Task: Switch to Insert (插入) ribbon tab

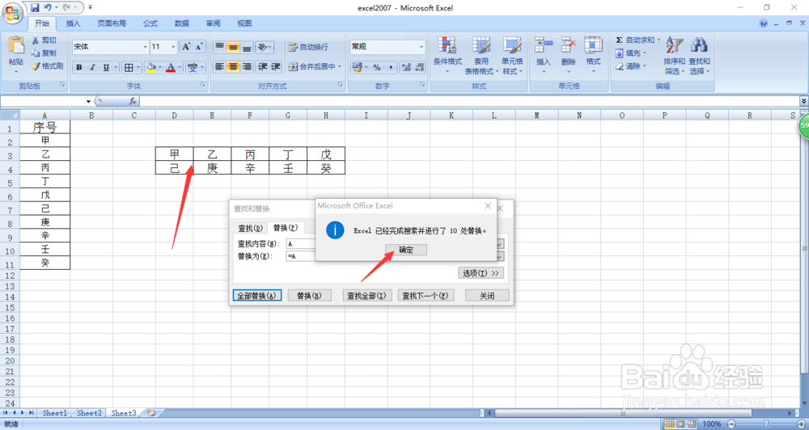Action: [74, 23]
